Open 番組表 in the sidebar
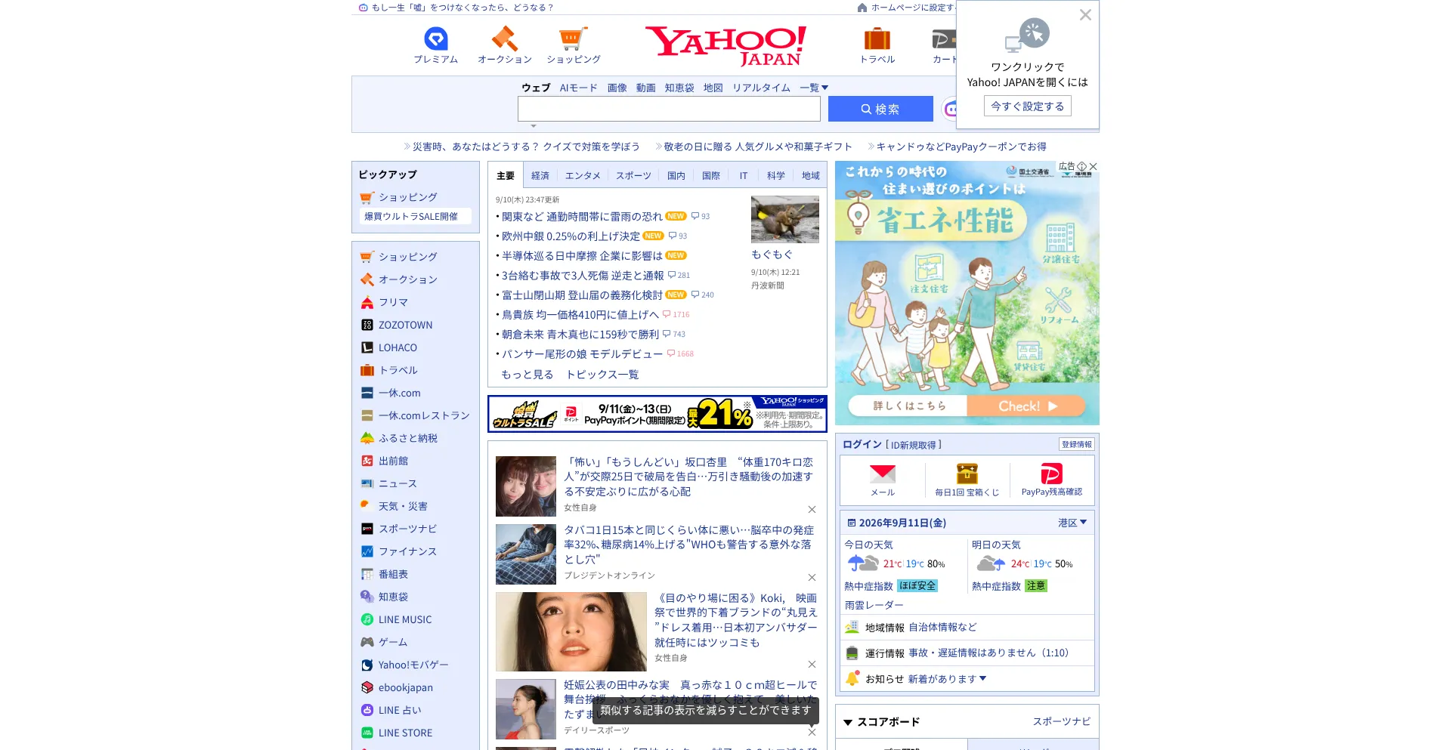 (393, 574)
